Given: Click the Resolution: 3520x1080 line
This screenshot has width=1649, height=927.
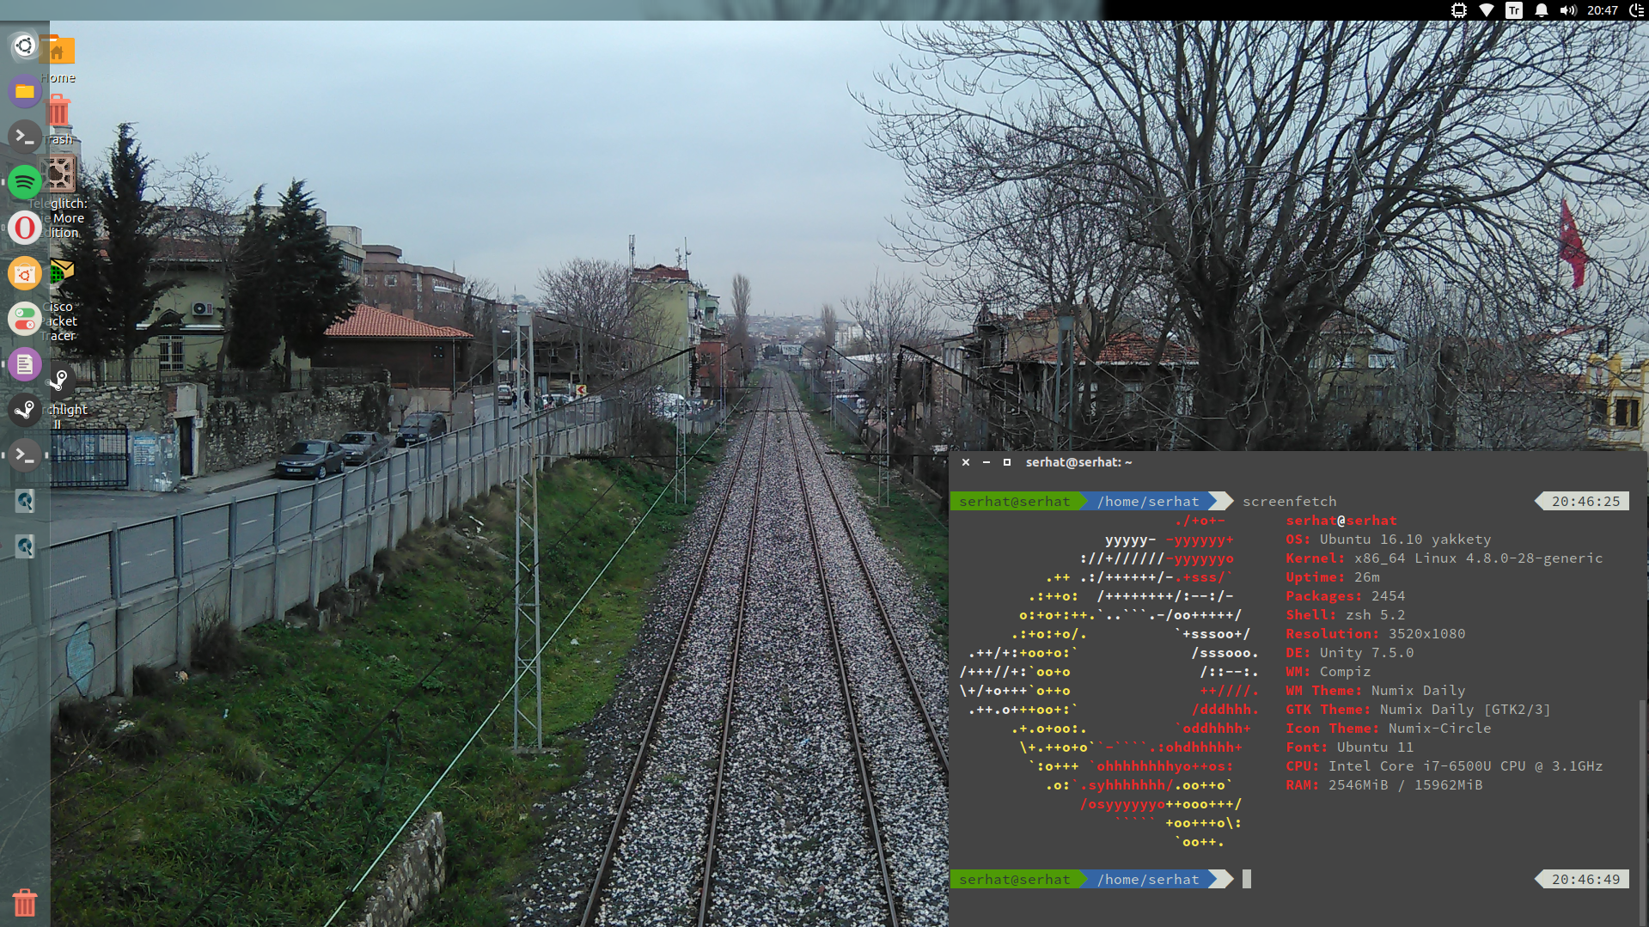Looking at the screenshot, I should (1375, 634).
